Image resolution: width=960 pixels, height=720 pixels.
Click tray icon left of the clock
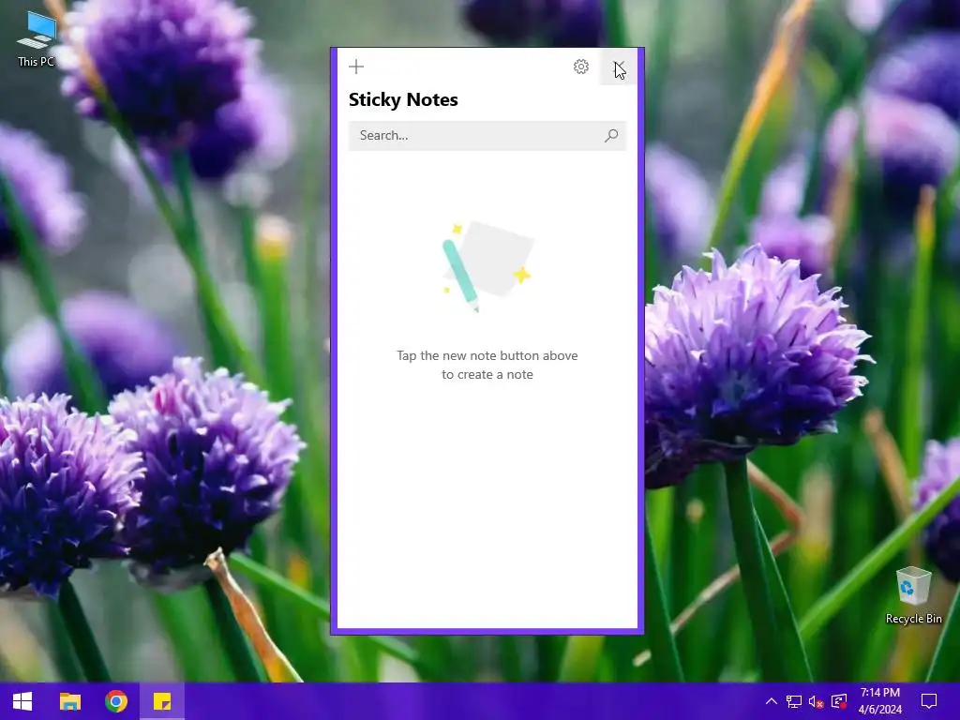click(839, 701)
